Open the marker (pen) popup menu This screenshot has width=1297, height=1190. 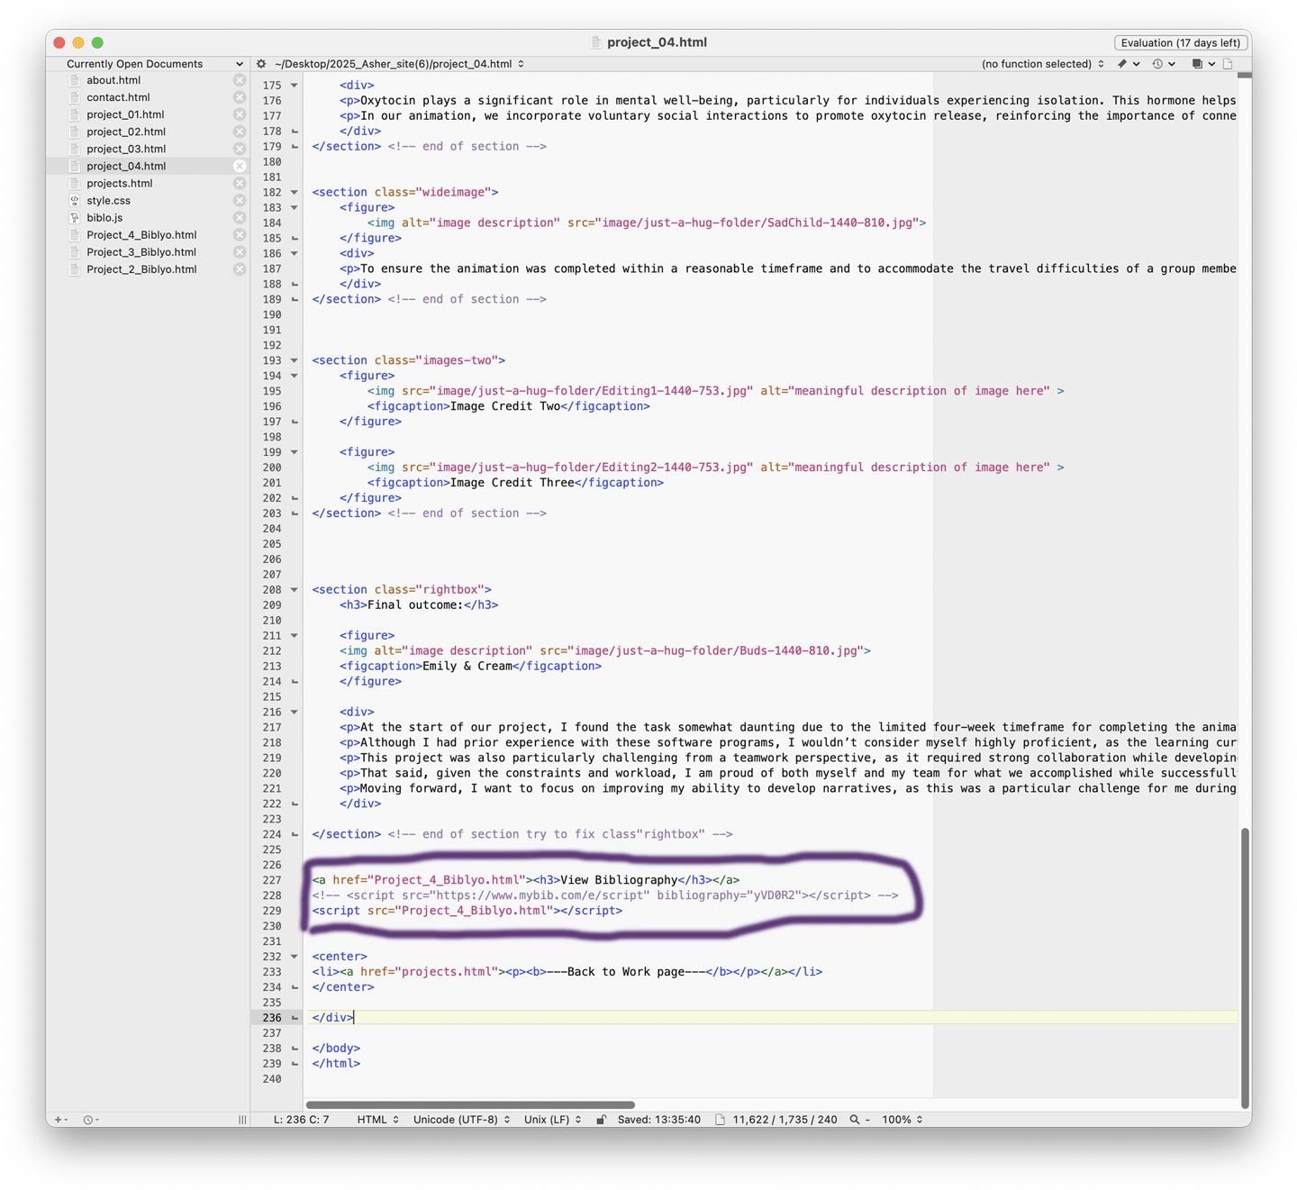pyautogui.click(x=1128, y=64)
